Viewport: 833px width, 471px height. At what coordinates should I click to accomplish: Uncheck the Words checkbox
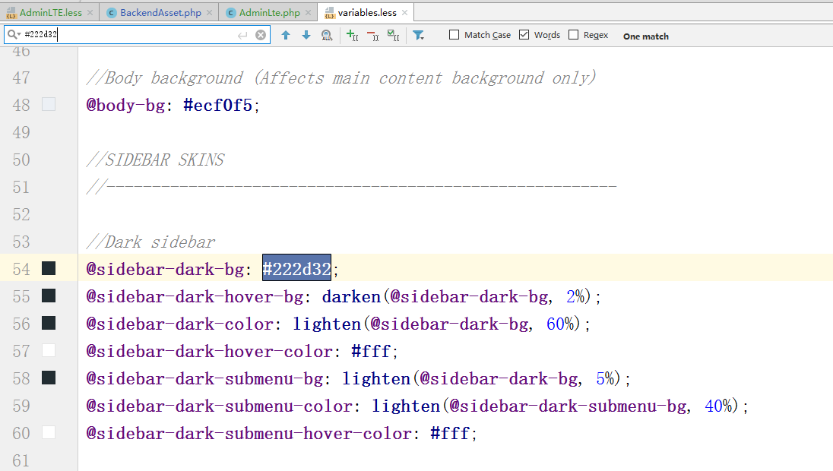coord(524,35)
